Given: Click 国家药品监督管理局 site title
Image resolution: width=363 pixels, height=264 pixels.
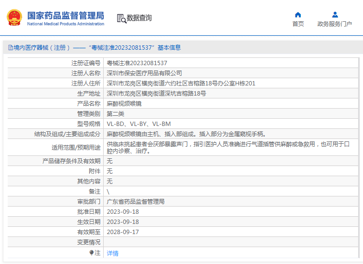Looking at the screenshot, I should [x=66, y=16].
